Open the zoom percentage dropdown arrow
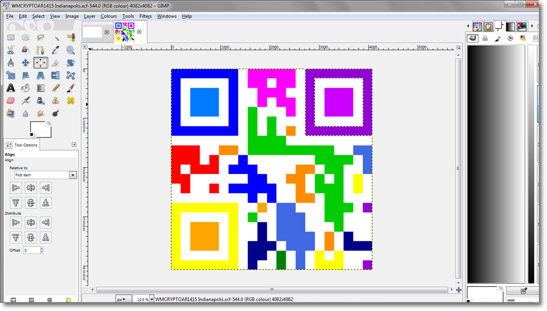 click(x=152, y=299)
